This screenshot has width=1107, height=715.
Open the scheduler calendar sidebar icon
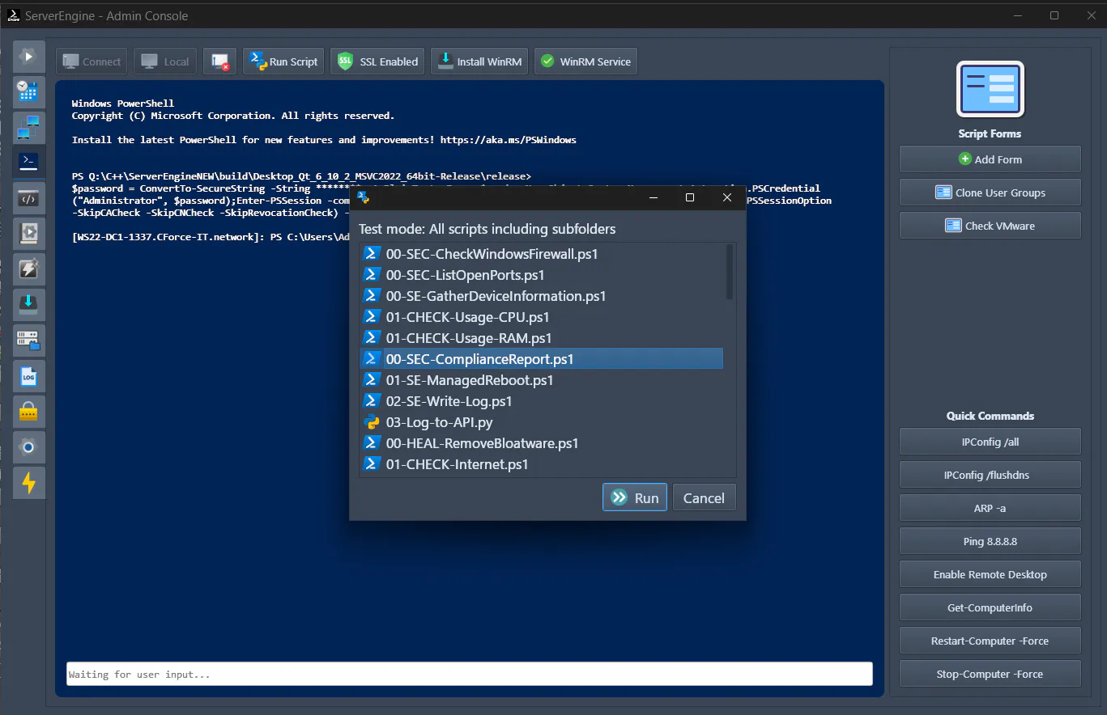[x=29, y=91]
